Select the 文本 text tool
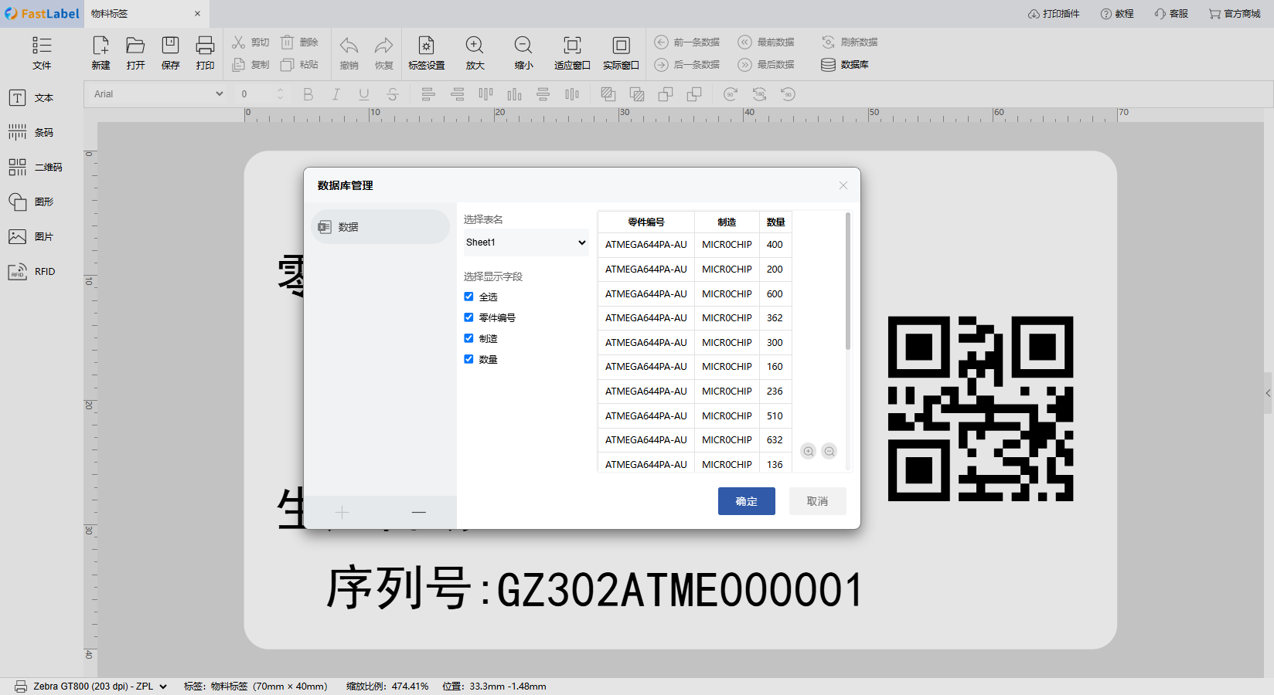The image size is (1274, 695). [x=31, y=98]
